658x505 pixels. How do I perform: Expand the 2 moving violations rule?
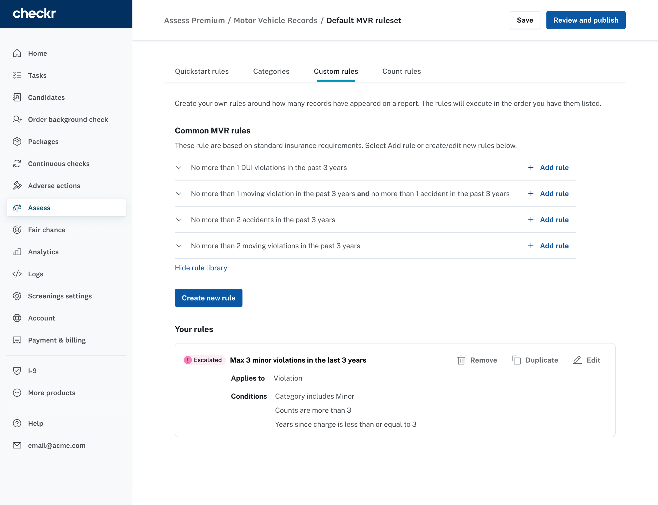pos(179,246)
